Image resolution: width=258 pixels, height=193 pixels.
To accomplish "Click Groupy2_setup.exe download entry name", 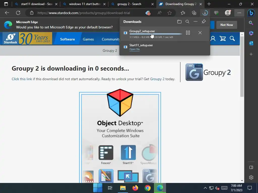I will pyautogui.click(x=142, y=31).
